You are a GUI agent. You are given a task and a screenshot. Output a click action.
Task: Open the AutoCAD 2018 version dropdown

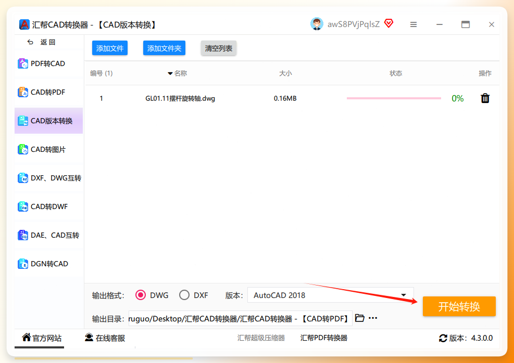[330, 295]
